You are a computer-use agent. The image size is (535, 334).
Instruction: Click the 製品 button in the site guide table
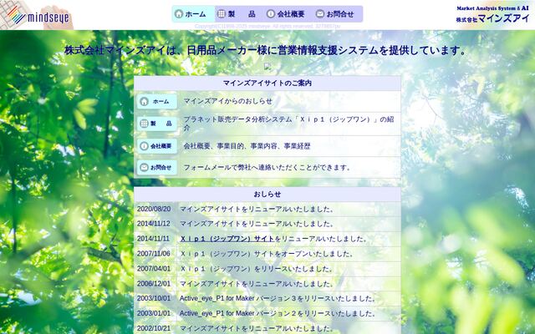coord(157,124)
